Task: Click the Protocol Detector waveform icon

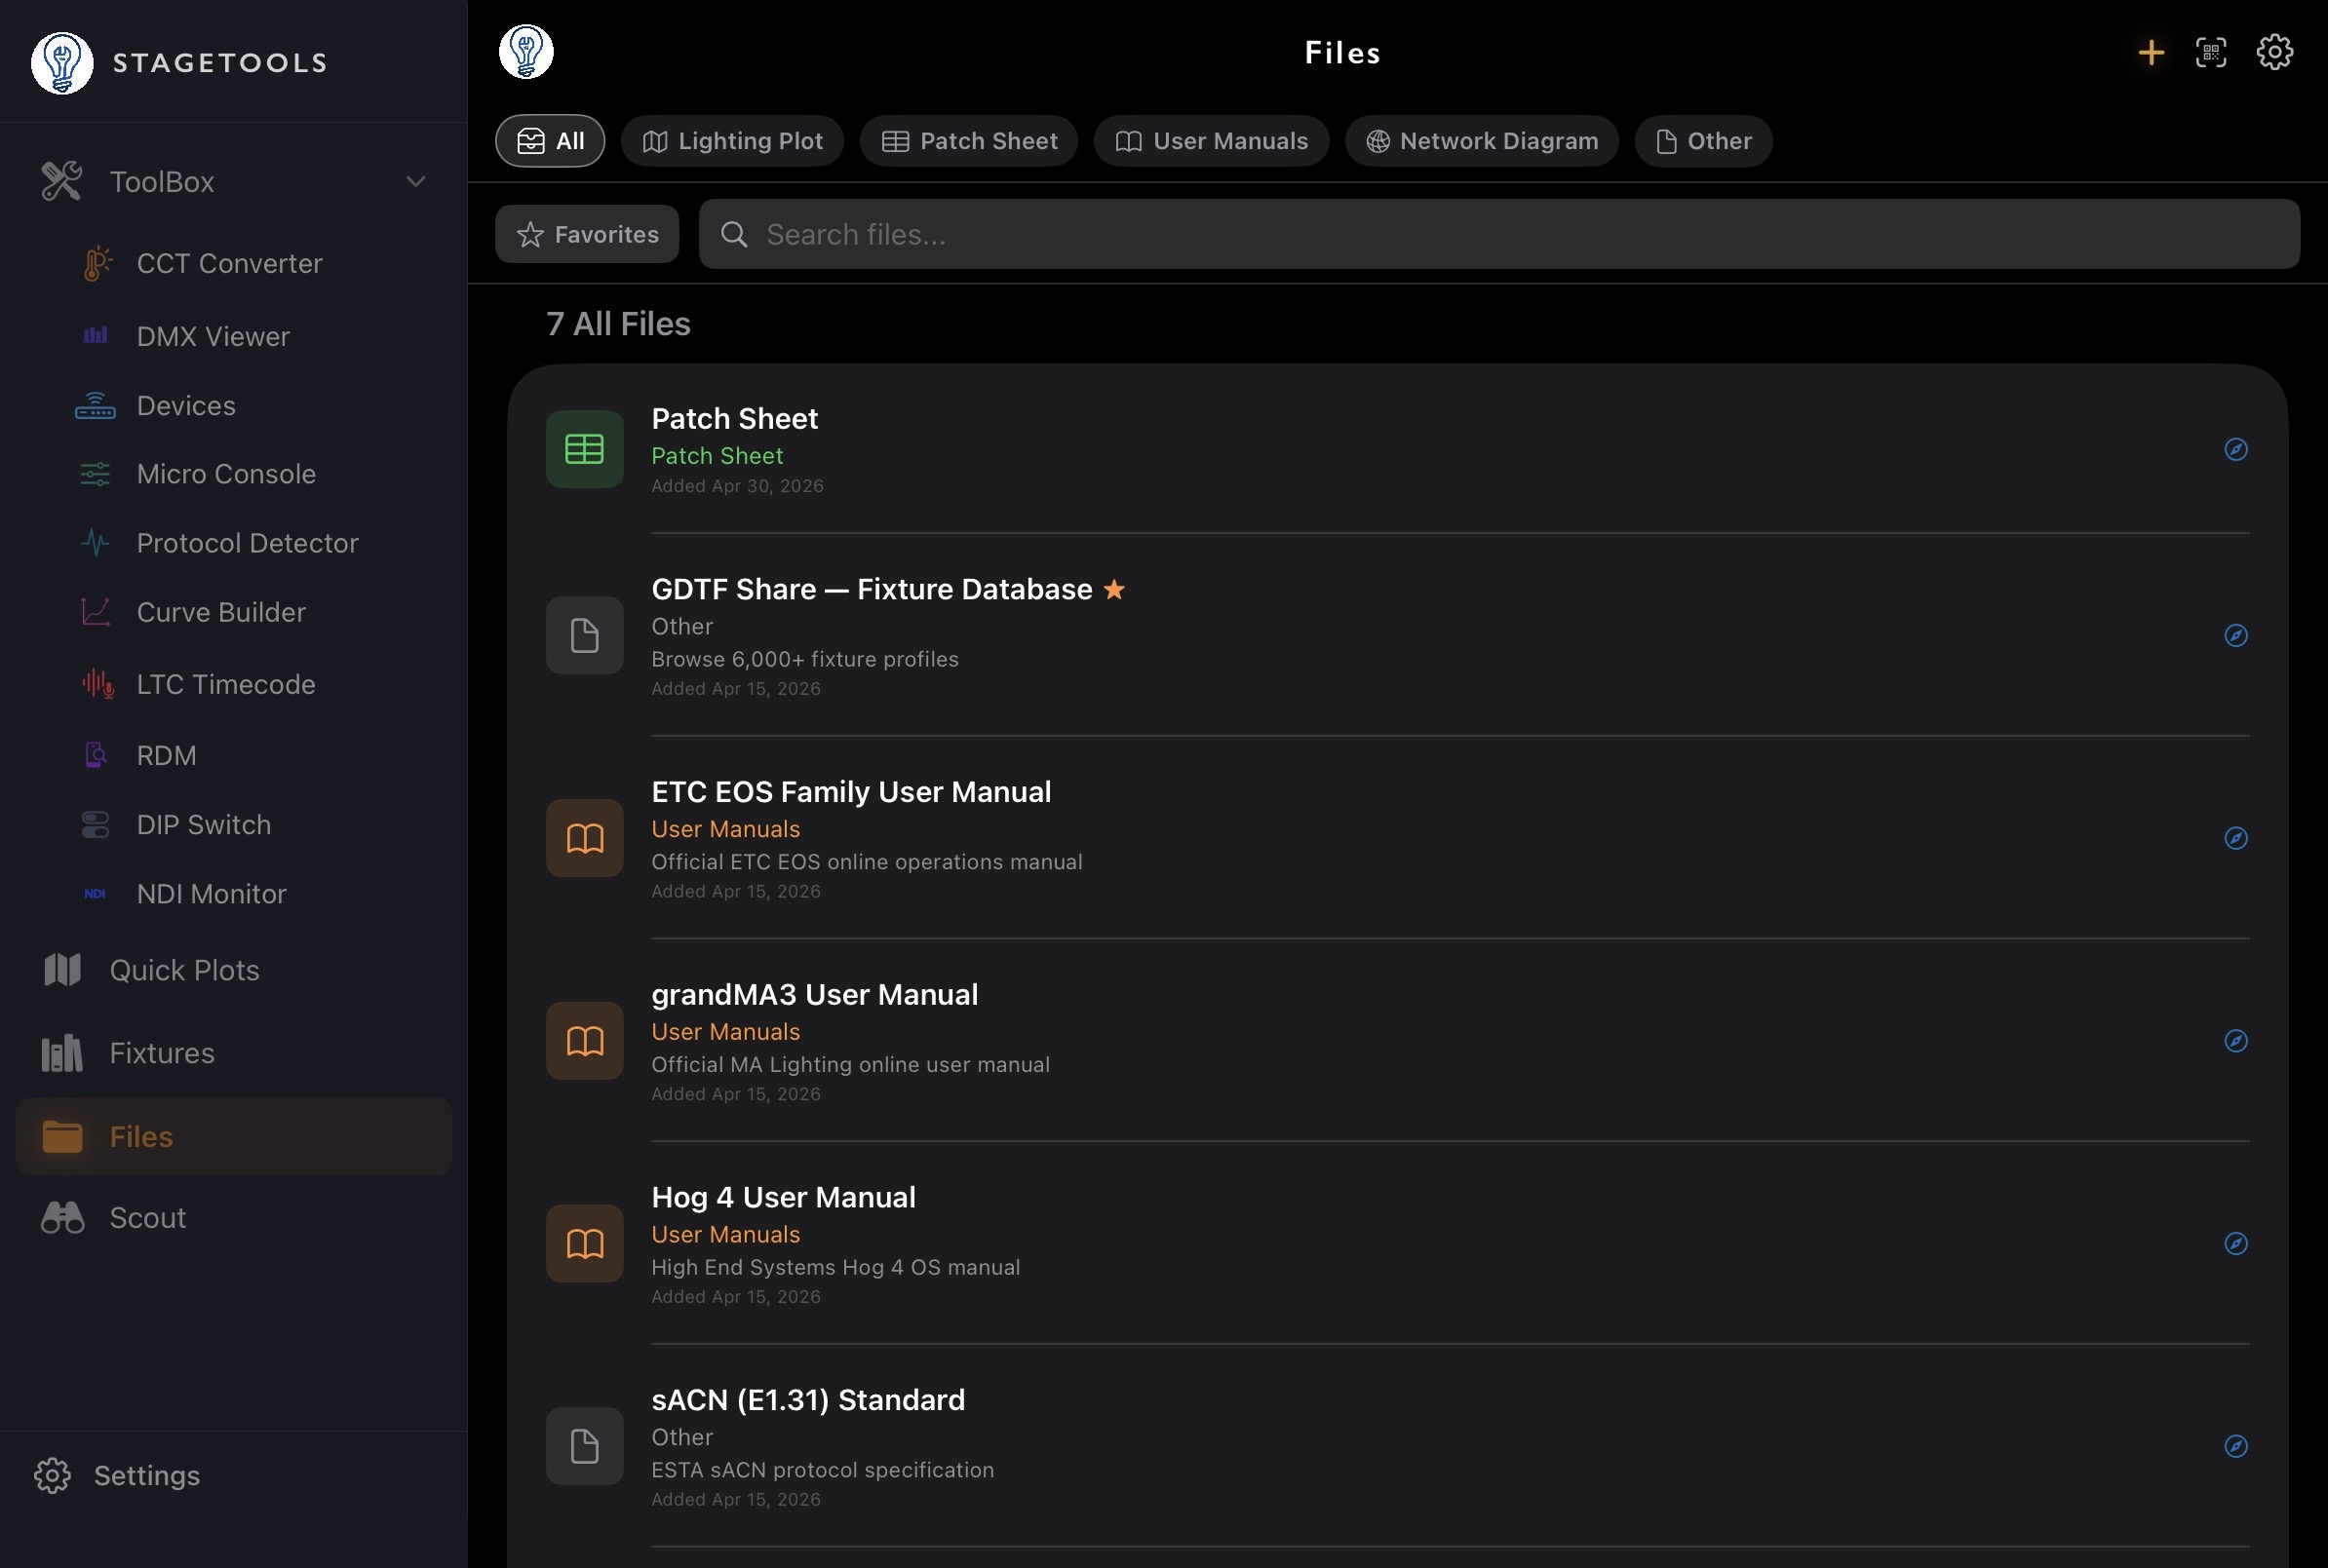Action: click(95, 543)
